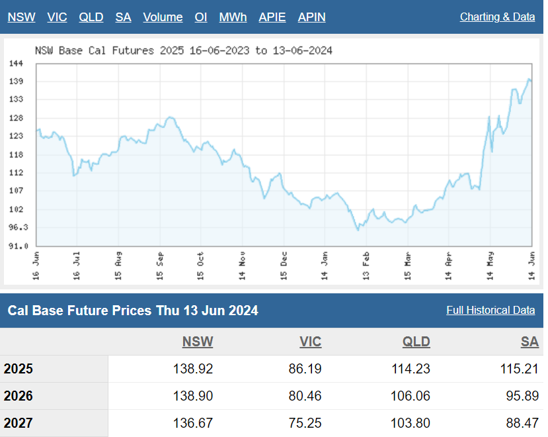Switch to the VIC tab in top navigation
The image size is (548, 437).
pyautogui.click(x=57, y=17)
